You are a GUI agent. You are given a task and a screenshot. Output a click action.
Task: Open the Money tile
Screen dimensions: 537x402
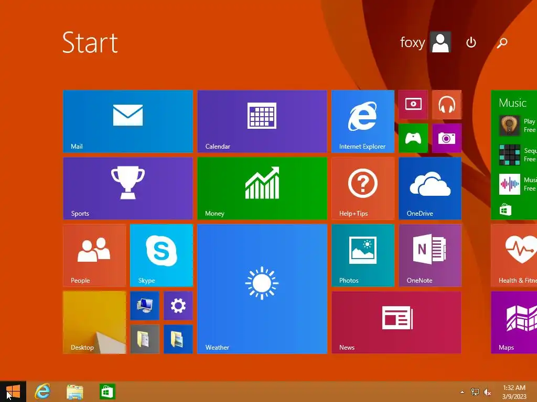(x=262, y=188)
